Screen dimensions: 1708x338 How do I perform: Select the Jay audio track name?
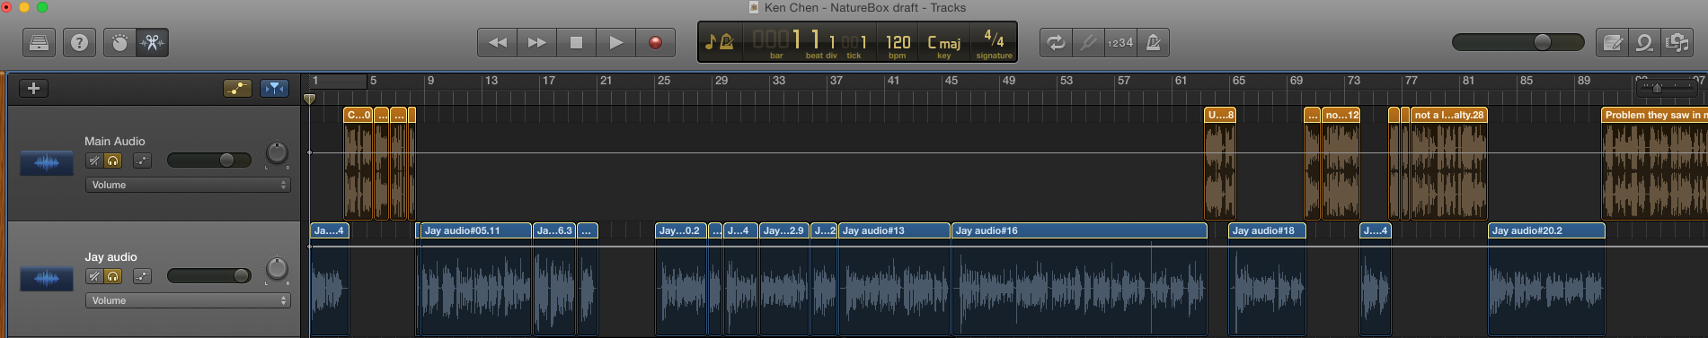[111, 257]
